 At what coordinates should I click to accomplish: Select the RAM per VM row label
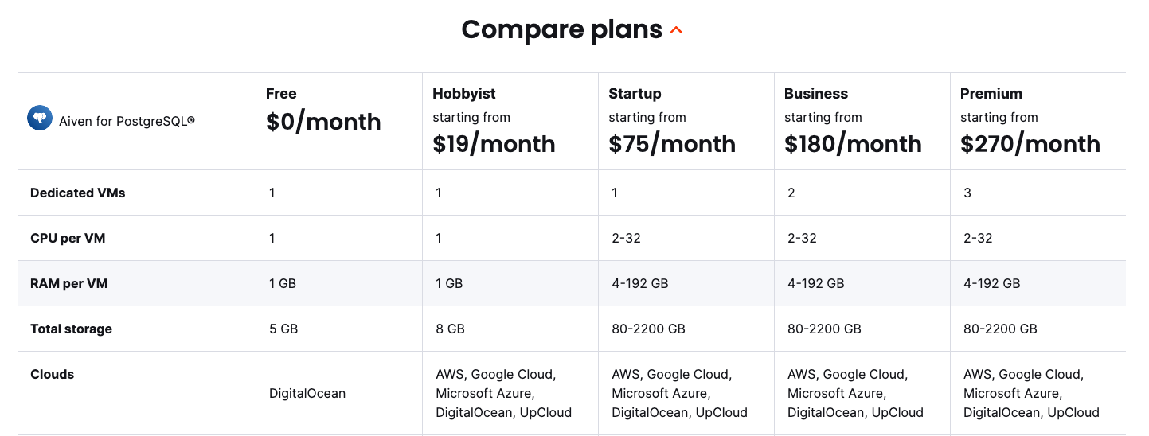(68, 283)
